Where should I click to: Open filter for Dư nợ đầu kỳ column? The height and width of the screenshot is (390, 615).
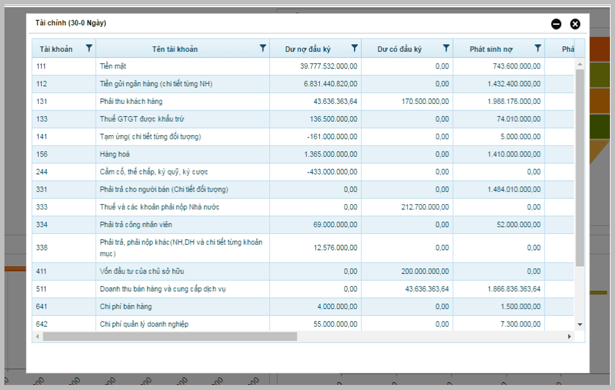[x=355, y=48]
